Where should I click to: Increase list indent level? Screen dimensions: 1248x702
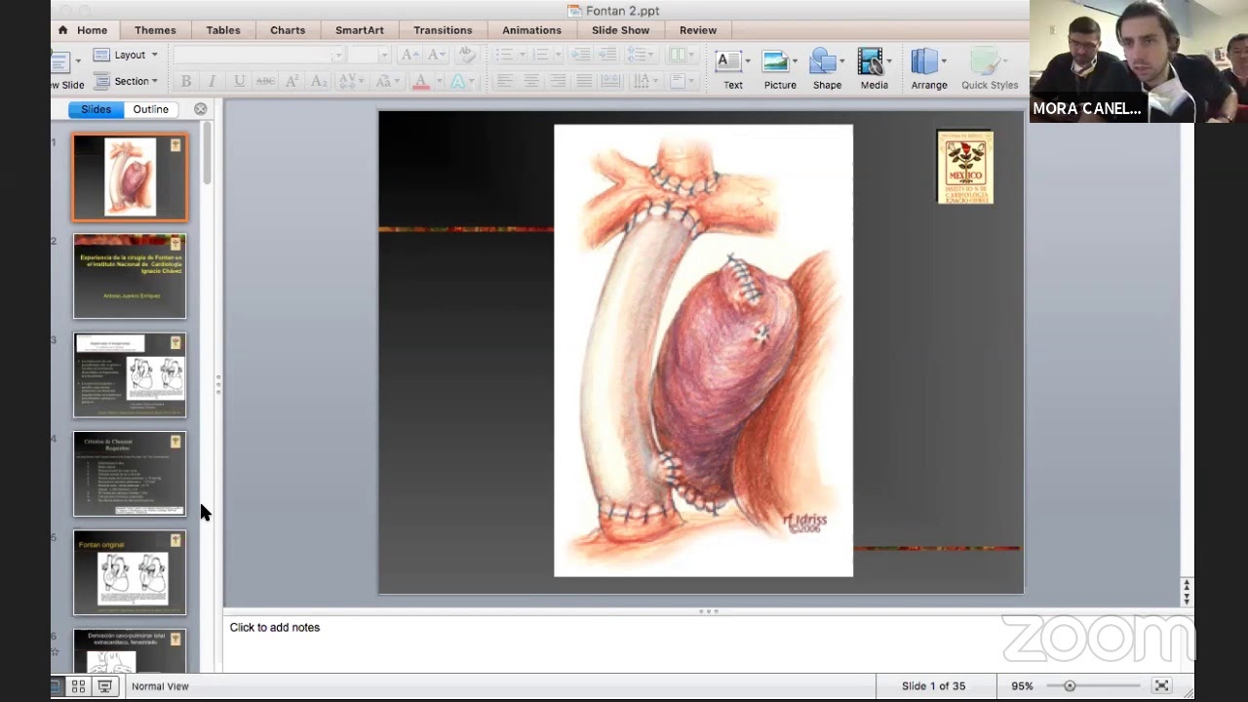tap(608, 55)
